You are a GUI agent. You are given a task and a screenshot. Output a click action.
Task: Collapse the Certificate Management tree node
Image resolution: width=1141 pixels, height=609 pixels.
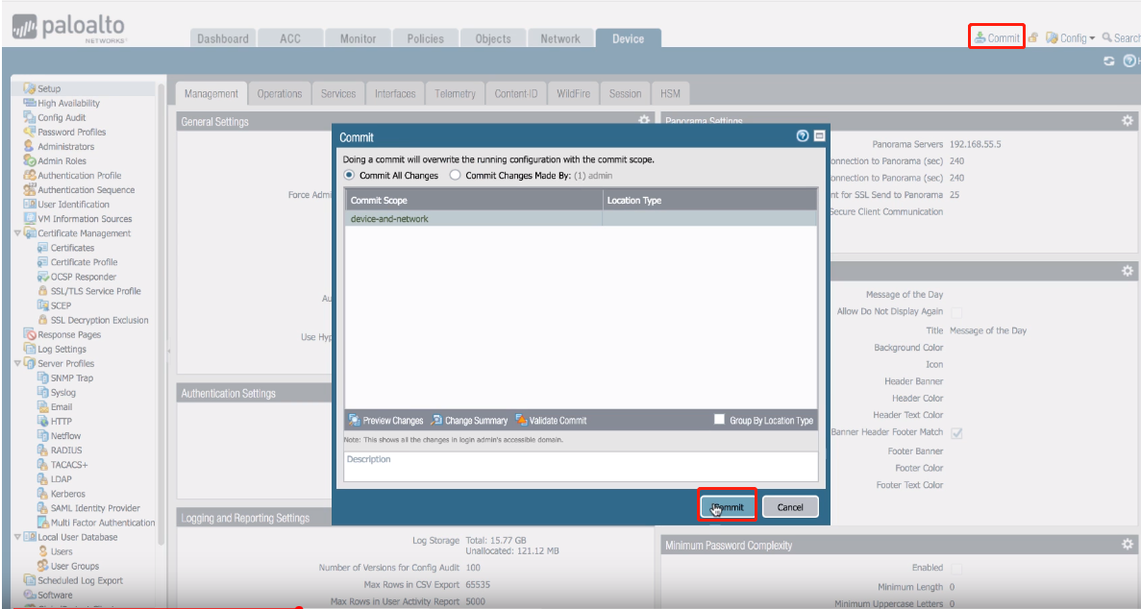pyautogui.click(x=18, y=233)
